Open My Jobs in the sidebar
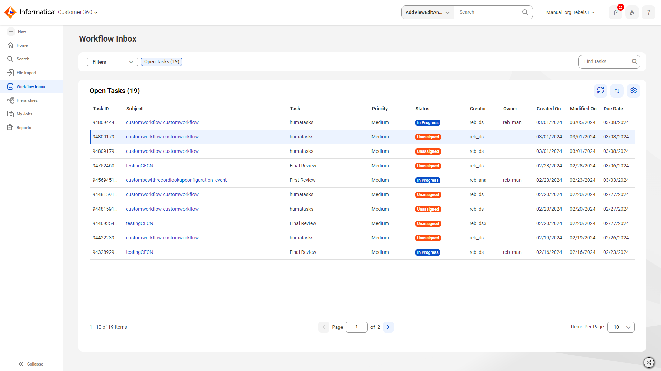The width and height of the screenshot is (661, 371). click(32, 114)
